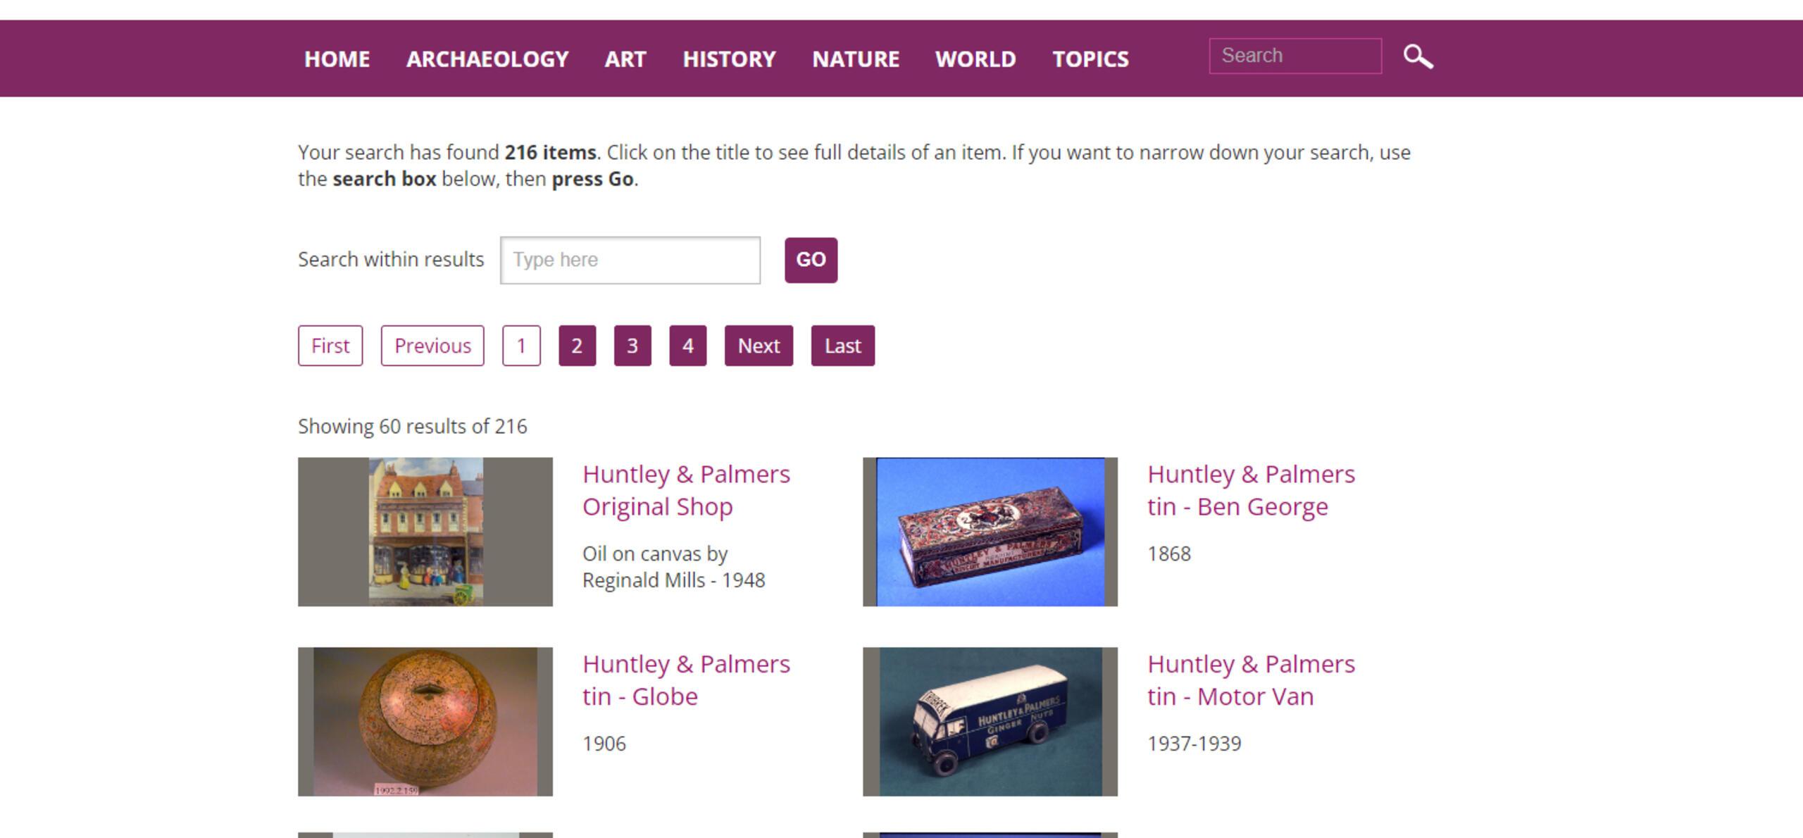The width and height of the screenshot is (1803, 838).
Task: Jump to results page 2
Action: (577, 346)
